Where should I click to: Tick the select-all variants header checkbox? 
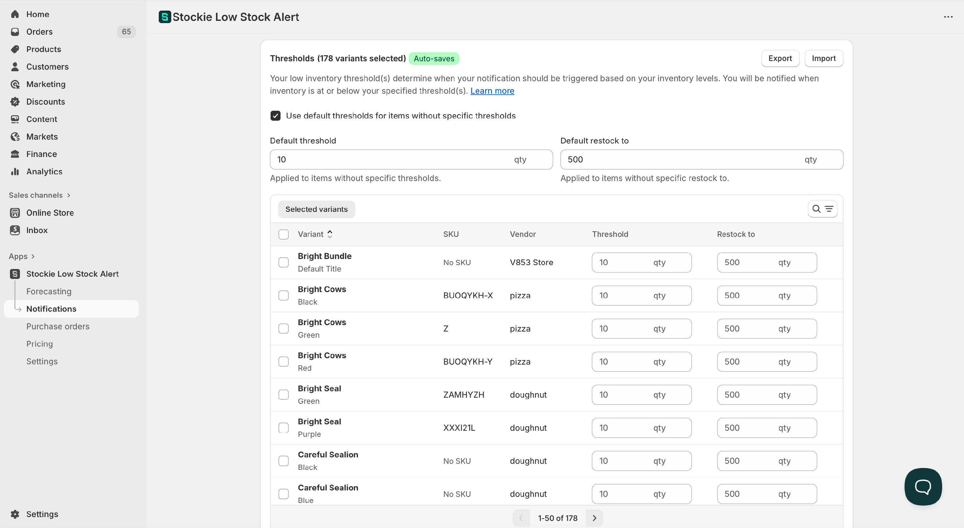pyautogui.click(x=283, y=234)
